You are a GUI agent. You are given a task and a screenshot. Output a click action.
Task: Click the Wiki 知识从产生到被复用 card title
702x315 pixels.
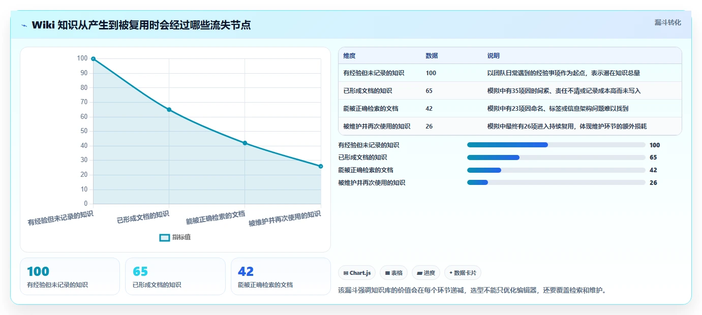[141, 25]
